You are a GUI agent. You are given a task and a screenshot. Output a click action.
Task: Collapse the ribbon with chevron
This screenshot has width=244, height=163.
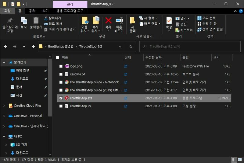click(235, 11)
